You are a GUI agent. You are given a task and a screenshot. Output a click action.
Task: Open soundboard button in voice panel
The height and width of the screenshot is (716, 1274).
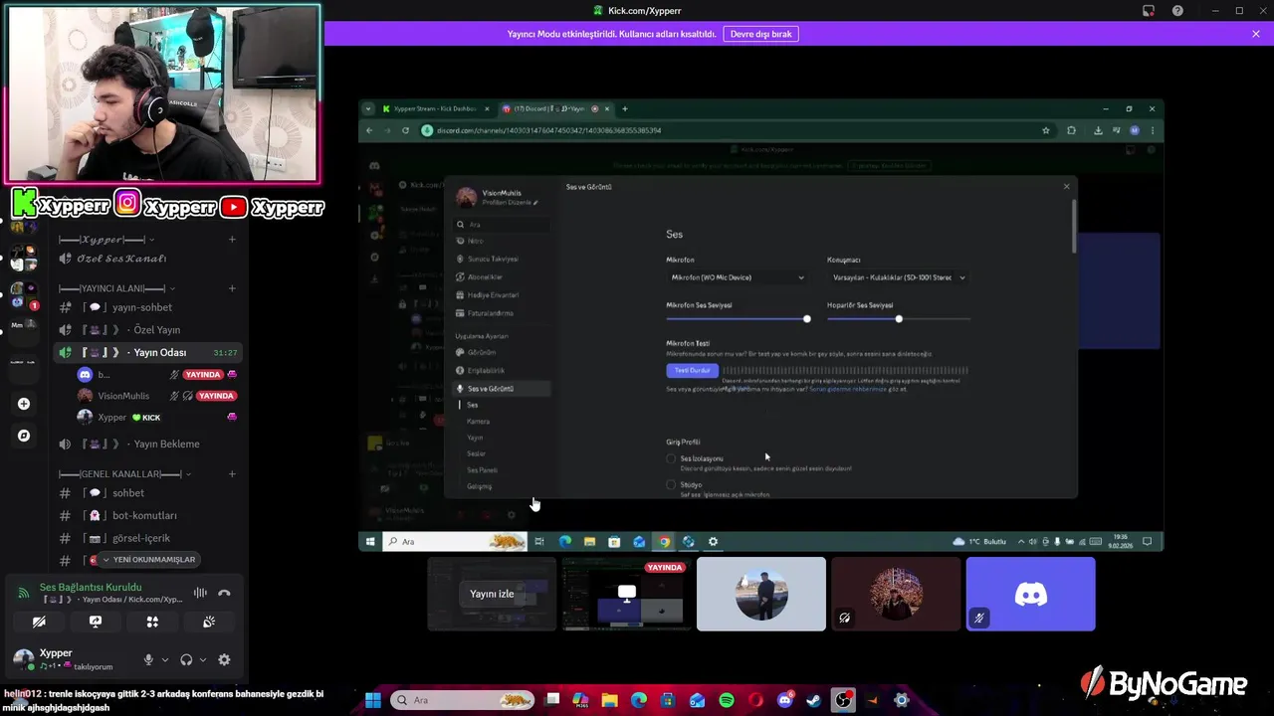pos(209,622)
